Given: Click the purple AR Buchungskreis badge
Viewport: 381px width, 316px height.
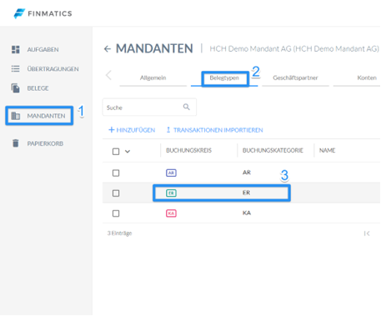Looking at the screenshot, I should tap(171, 173).
